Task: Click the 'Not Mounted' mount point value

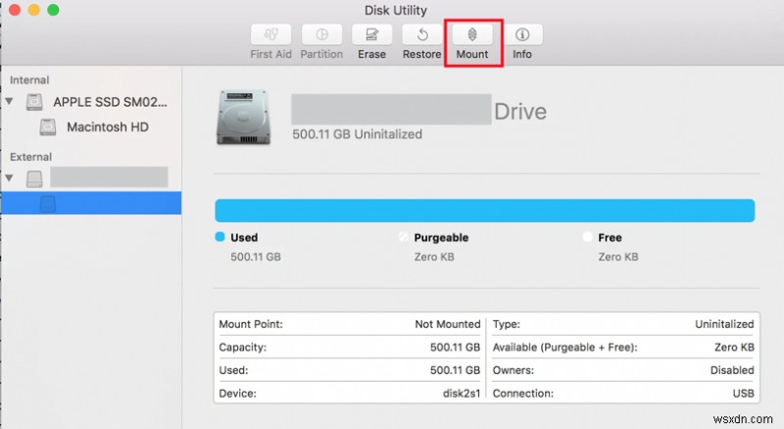Action: [448, 324]
